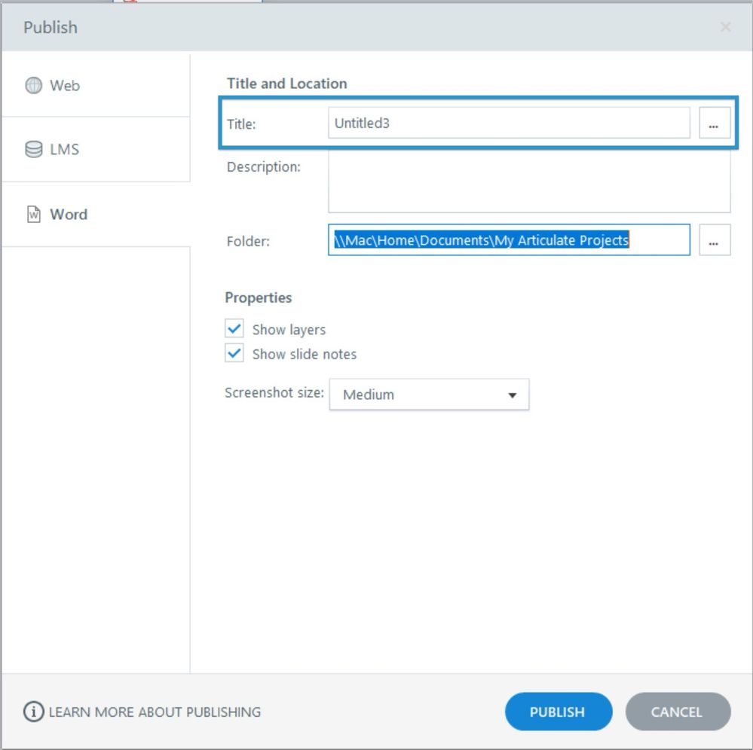Click the Description text area

tap(528, 182)
